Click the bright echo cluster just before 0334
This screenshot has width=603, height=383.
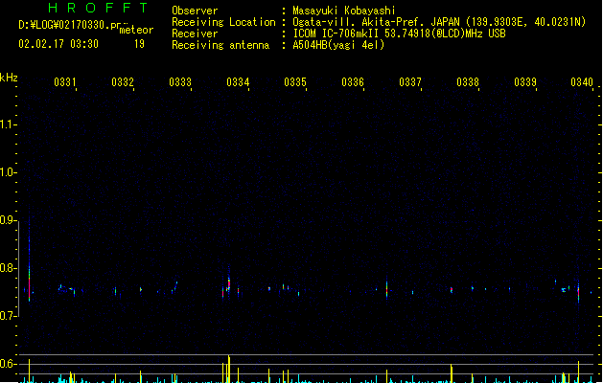228,283
